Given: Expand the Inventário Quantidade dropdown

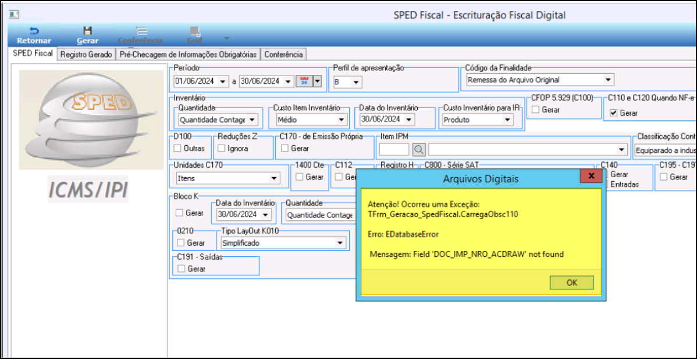Looking at the screenshot, I should [x=252, y=120].
